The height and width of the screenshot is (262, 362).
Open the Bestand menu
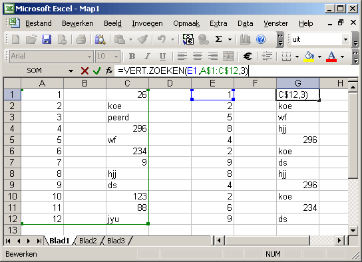tap(39, 23)
